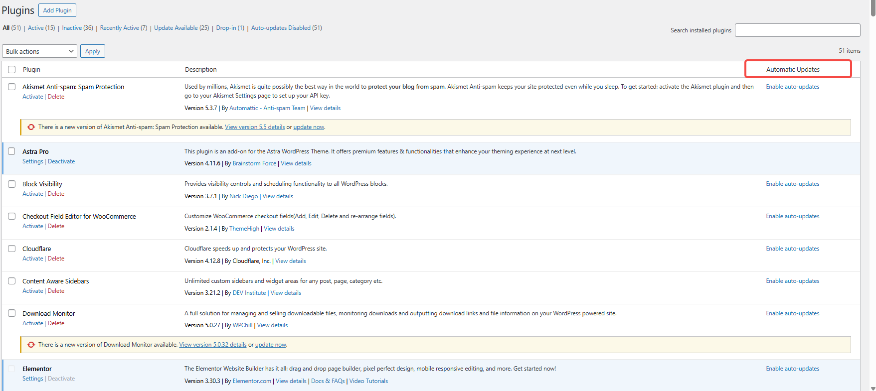The image size is (876, 391).
Task: Select all plugins with header checkbox
Action: (x=12, y=70)
